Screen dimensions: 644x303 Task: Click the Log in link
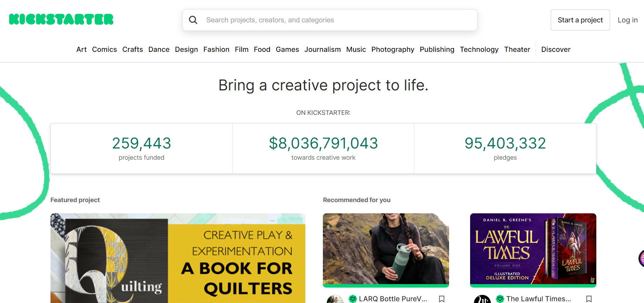[x=628, y=20]
